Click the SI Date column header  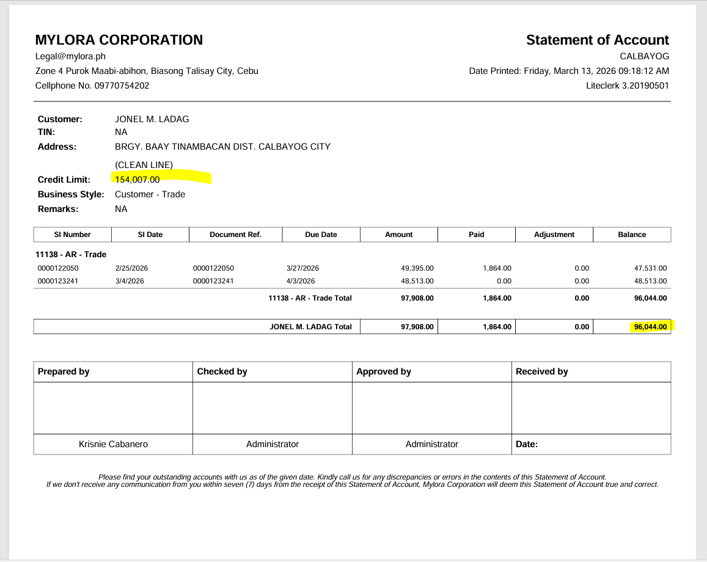coord(150,235)
